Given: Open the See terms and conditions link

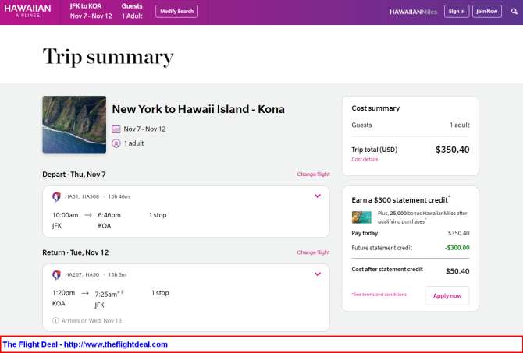Looking at the screenshot, I should click(379, 295).
